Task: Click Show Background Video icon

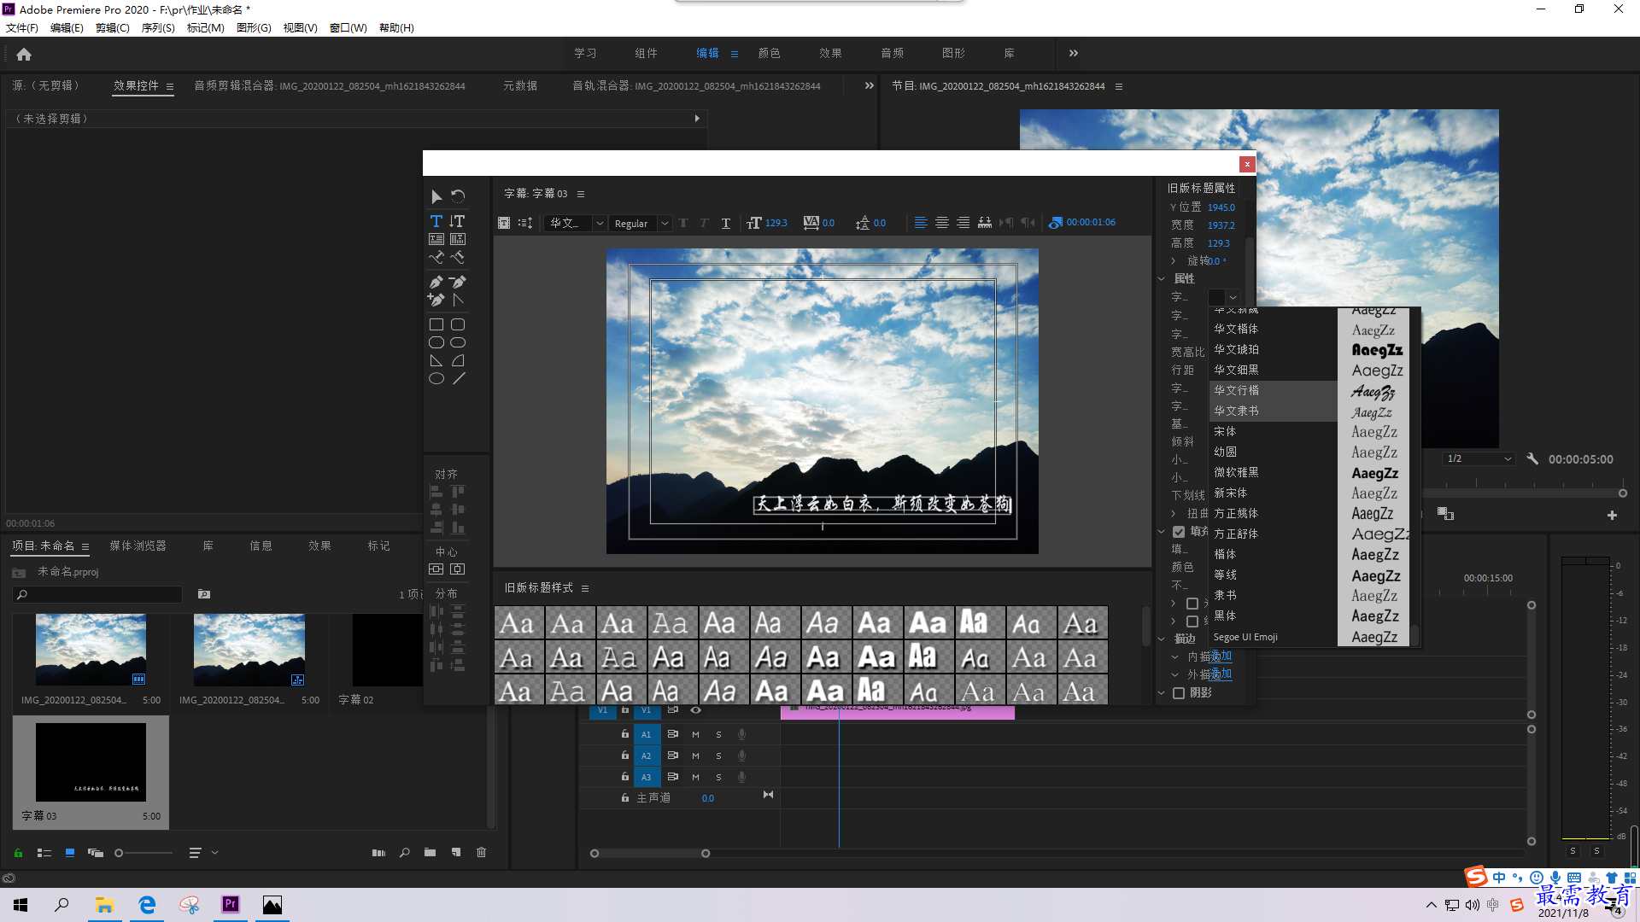Action: point(1056,223)
